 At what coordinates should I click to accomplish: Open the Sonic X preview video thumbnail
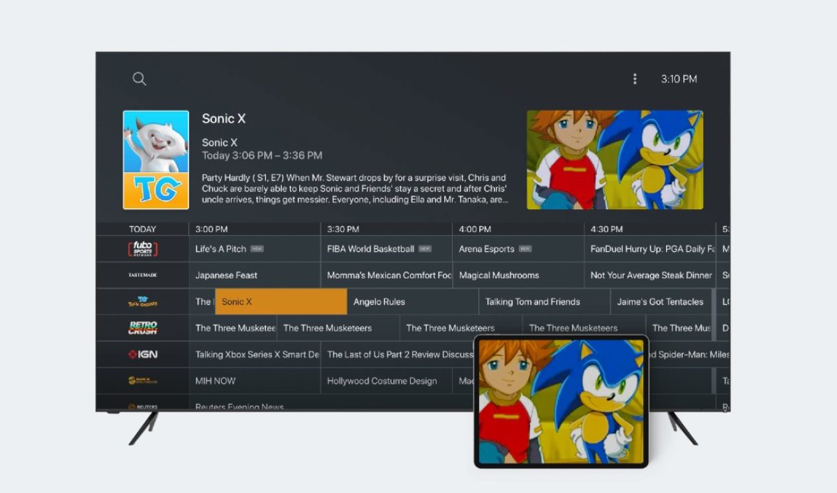[614, 160]
